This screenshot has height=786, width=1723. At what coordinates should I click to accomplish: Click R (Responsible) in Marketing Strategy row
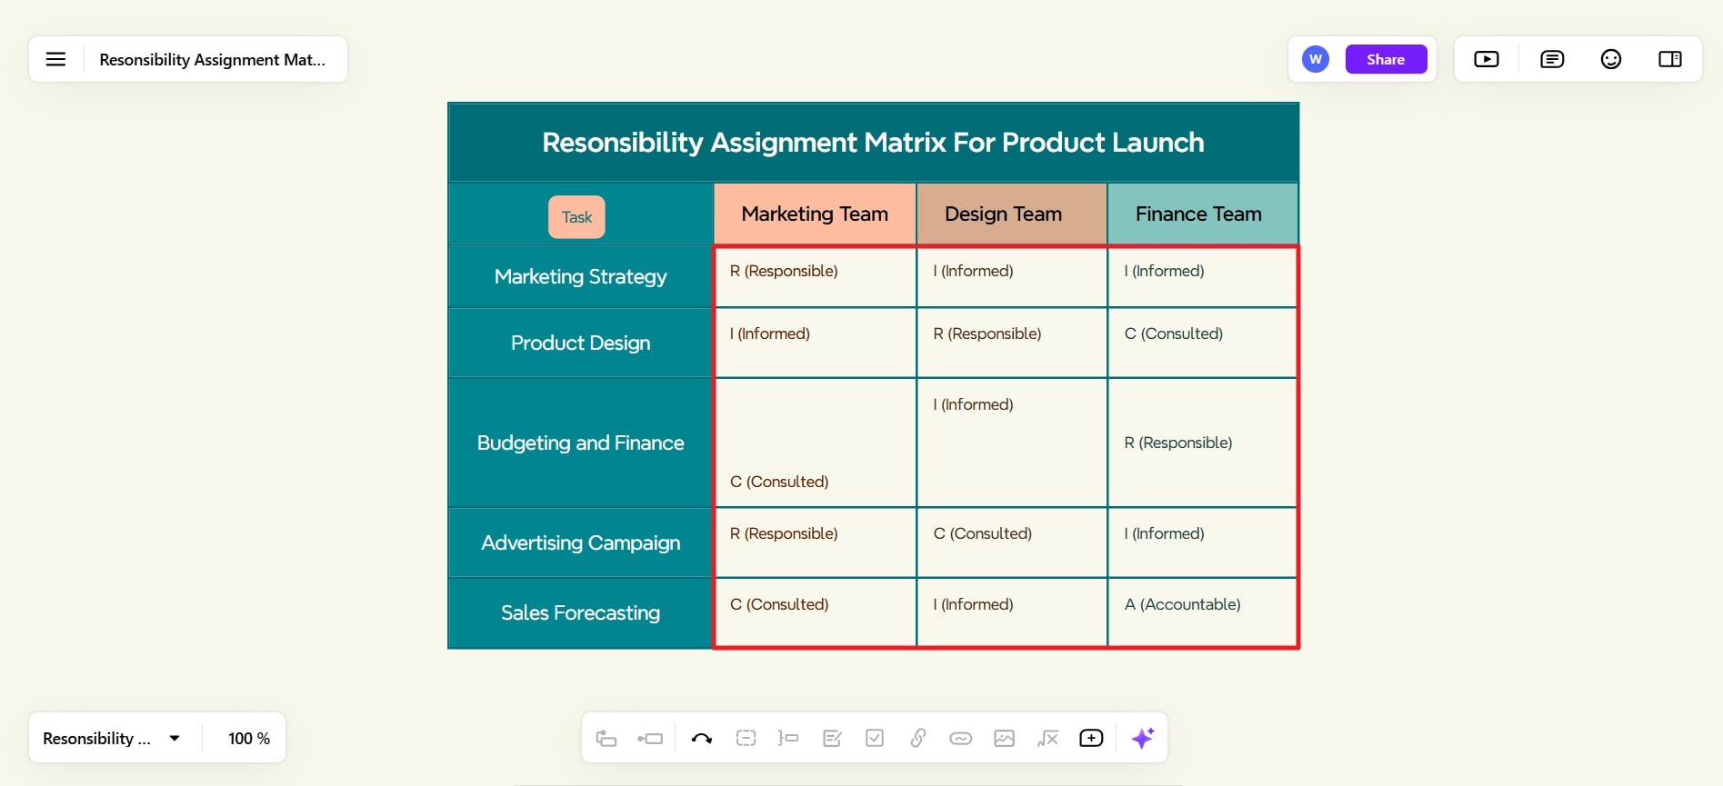pos(784,271)
